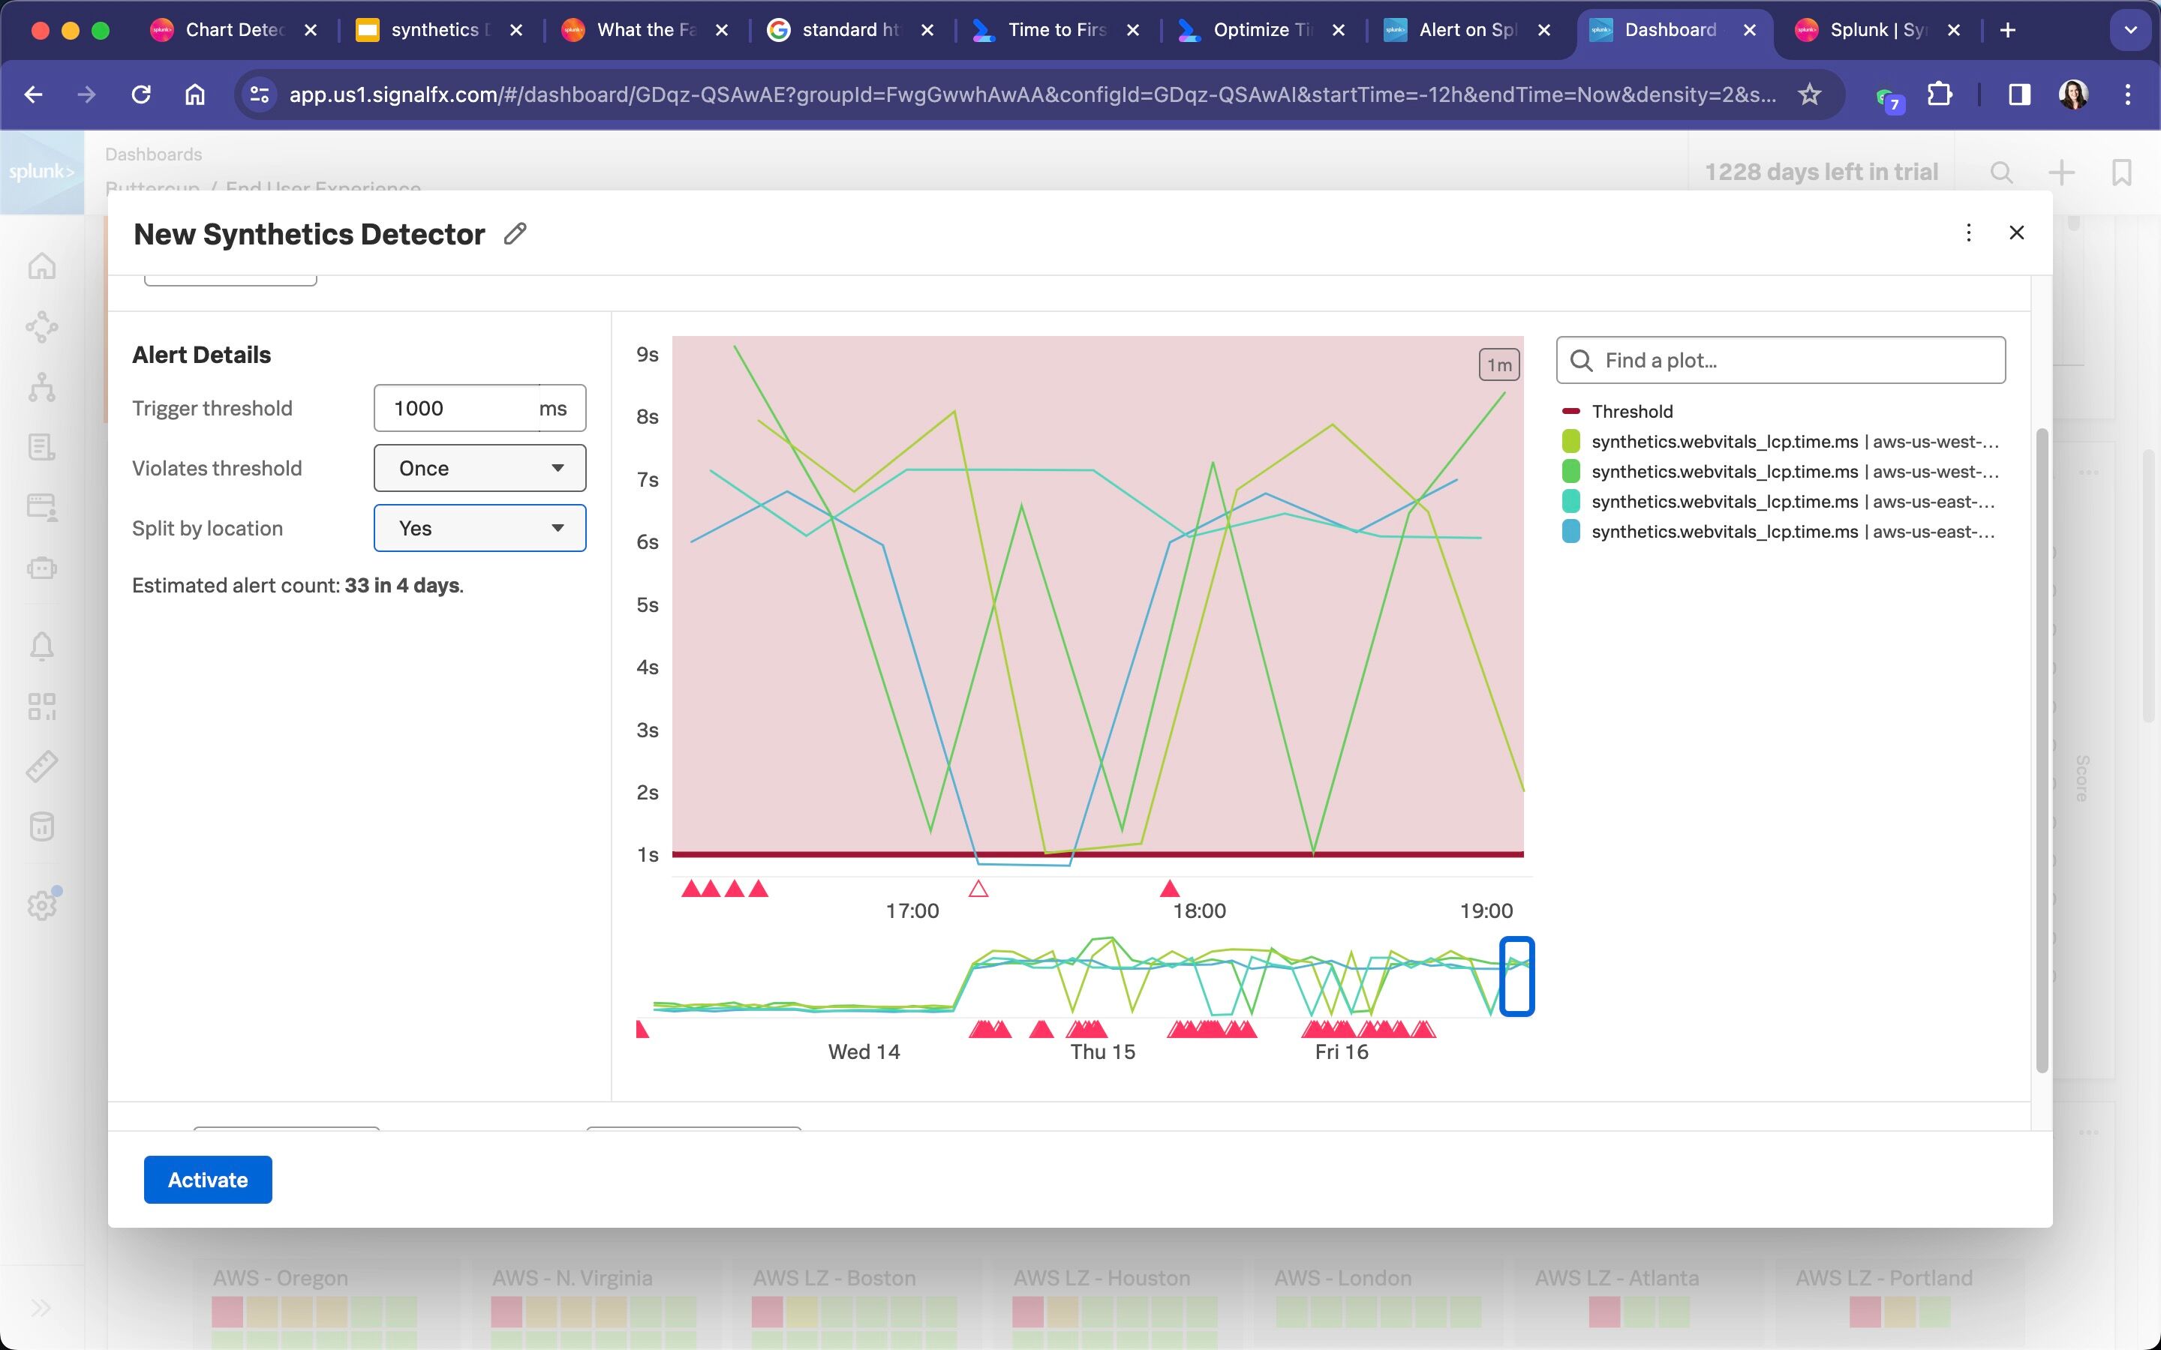
Task: Click the Splunk logo in the sidebar
Action: pyautogui.click(x=41, y=172)
